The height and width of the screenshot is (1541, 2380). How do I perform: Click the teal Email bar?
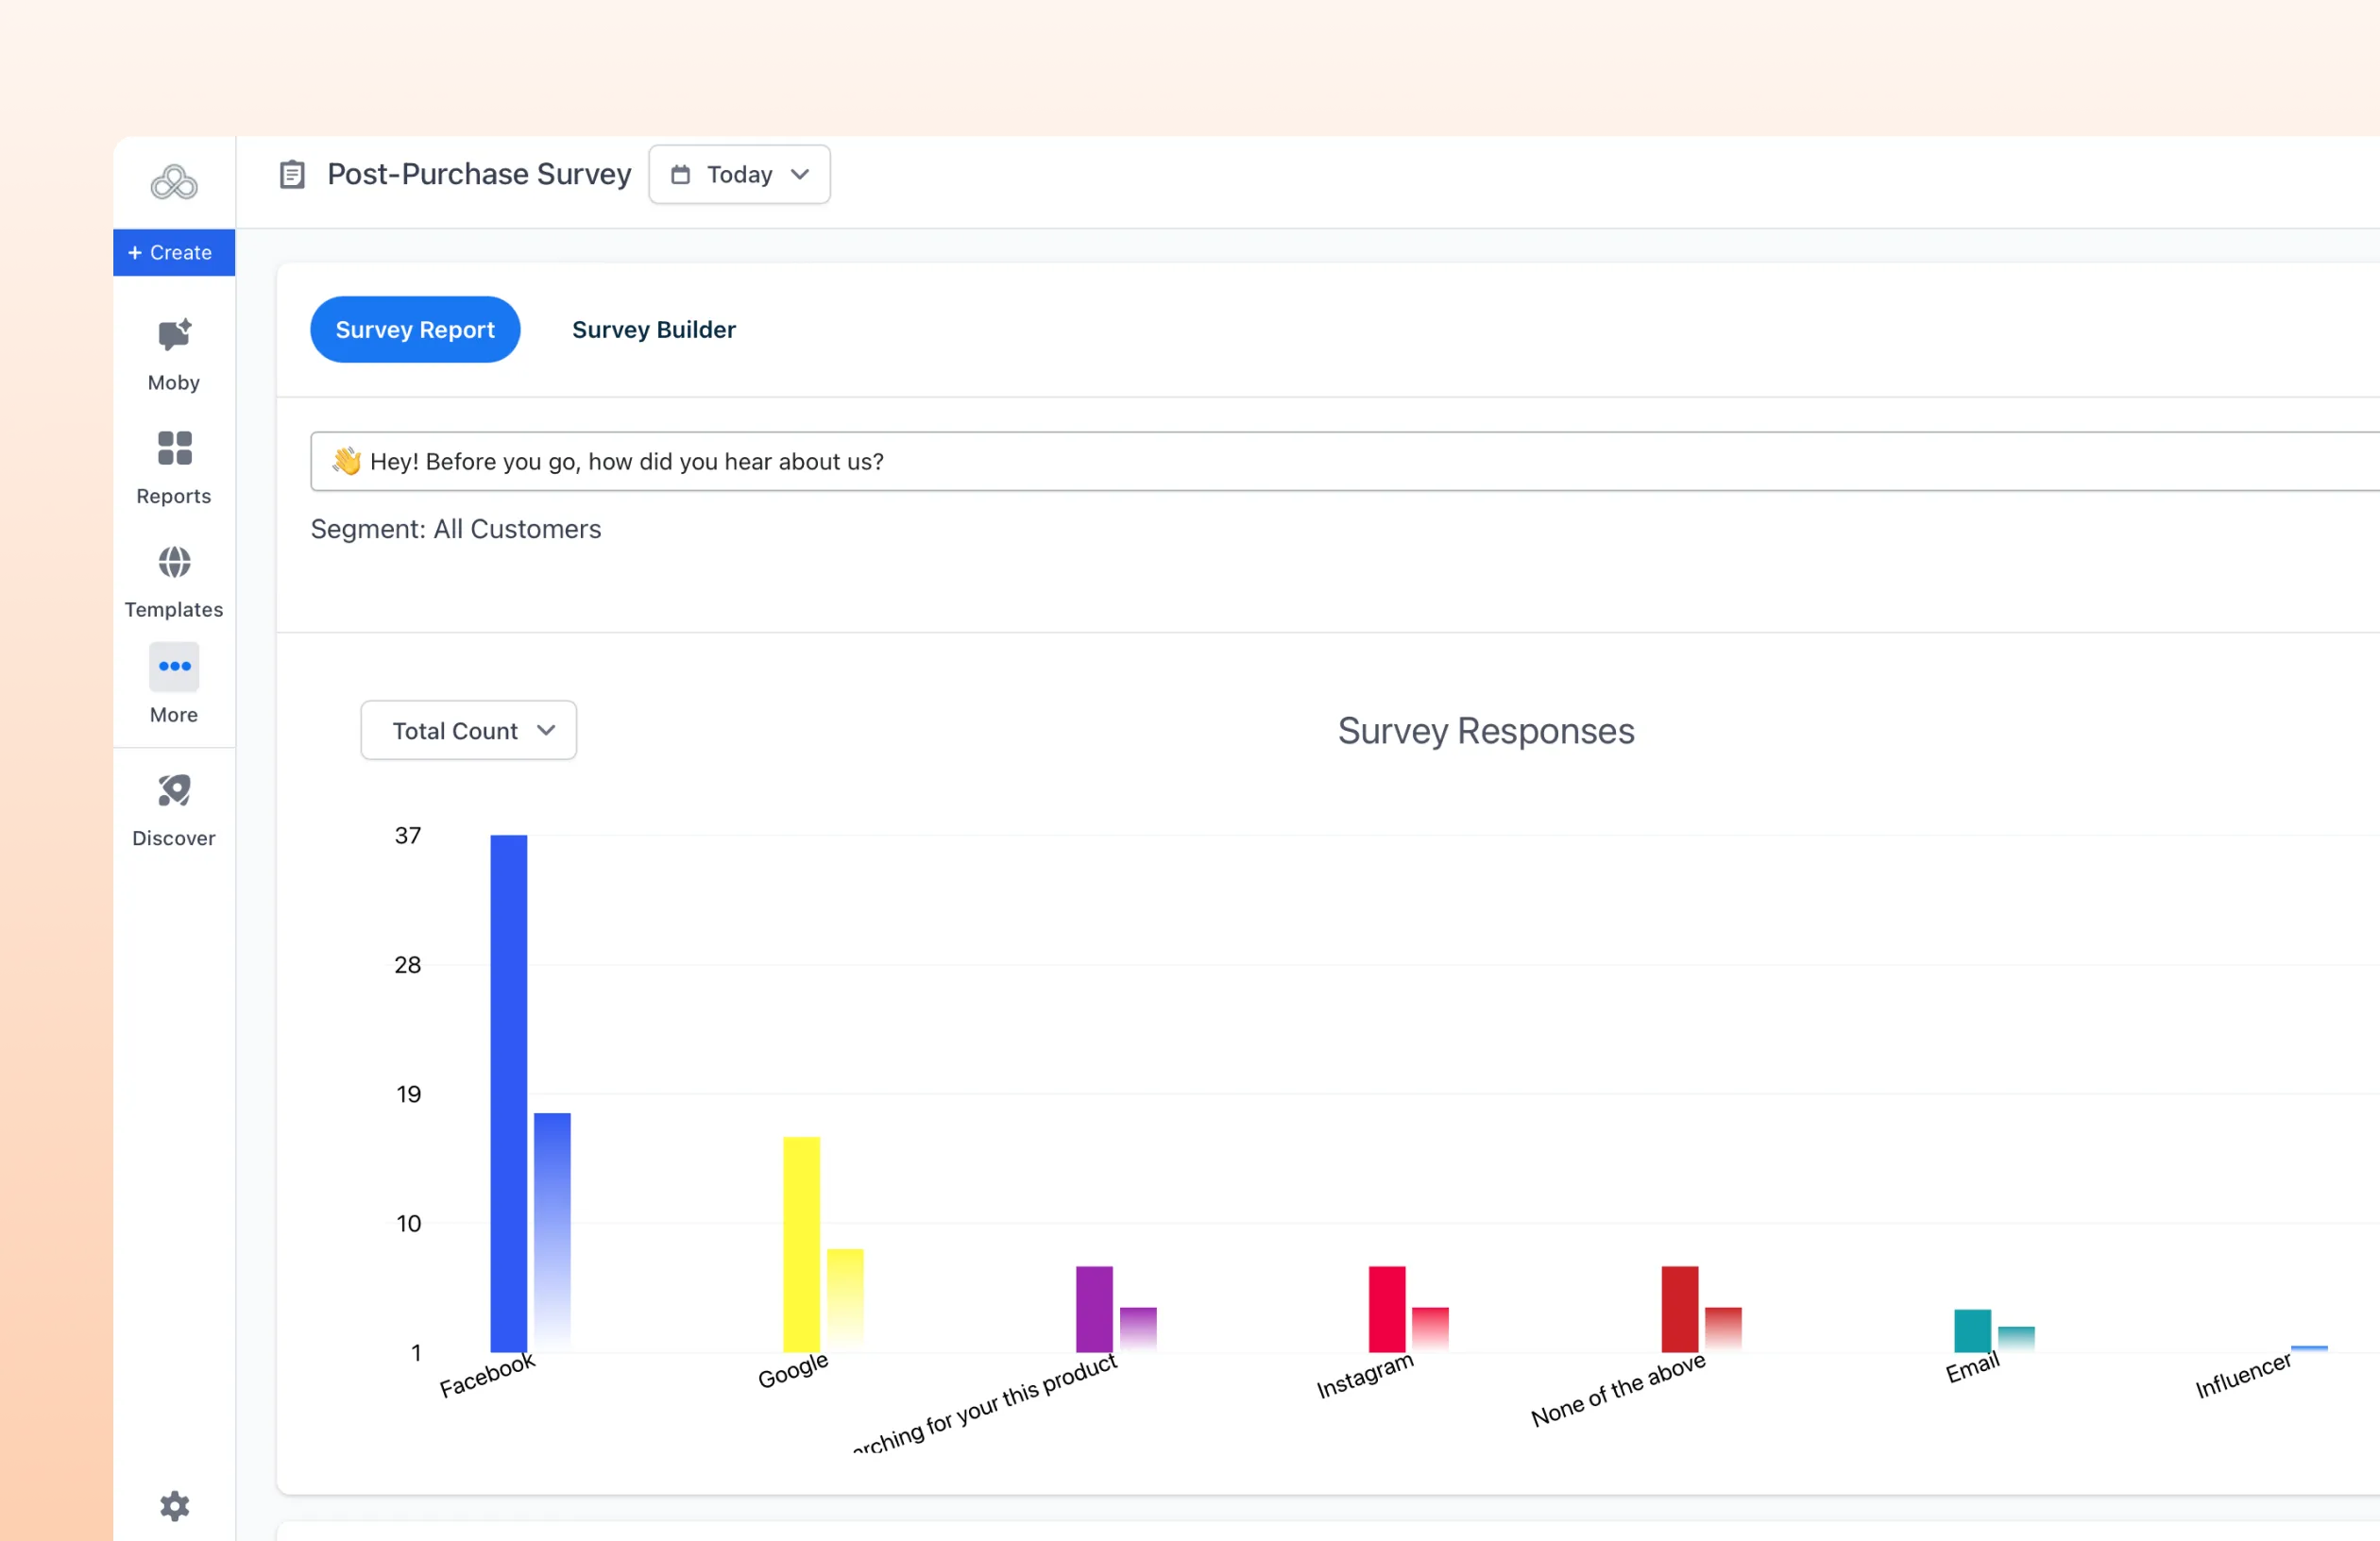[x=1972, y=1330]
